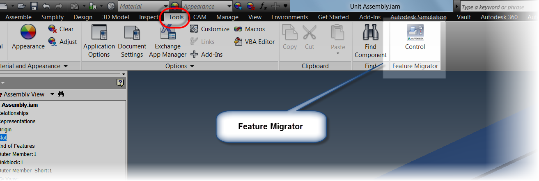The image size is (539, 181).
Task: Open the Customize command
Action: pos(210,29)
